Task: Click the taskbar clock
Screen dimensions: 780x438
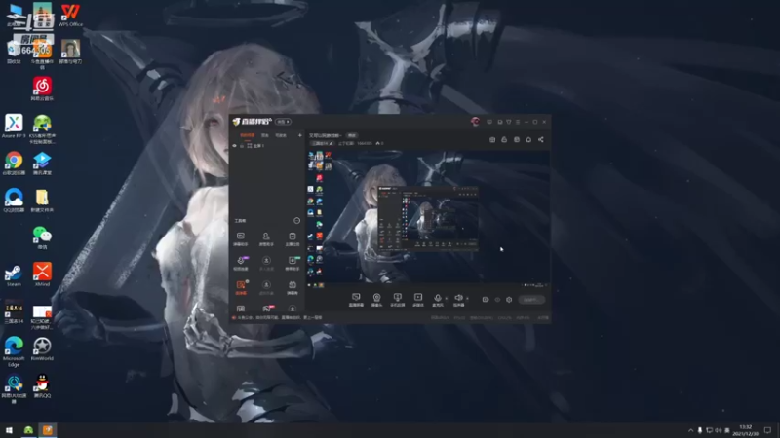Action: [745, 430]
